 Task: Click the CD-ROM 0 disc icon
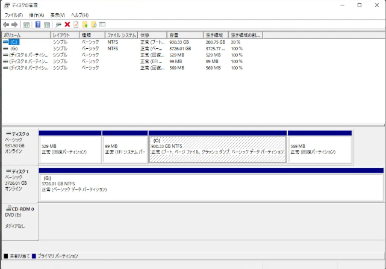tap(9, 208)
